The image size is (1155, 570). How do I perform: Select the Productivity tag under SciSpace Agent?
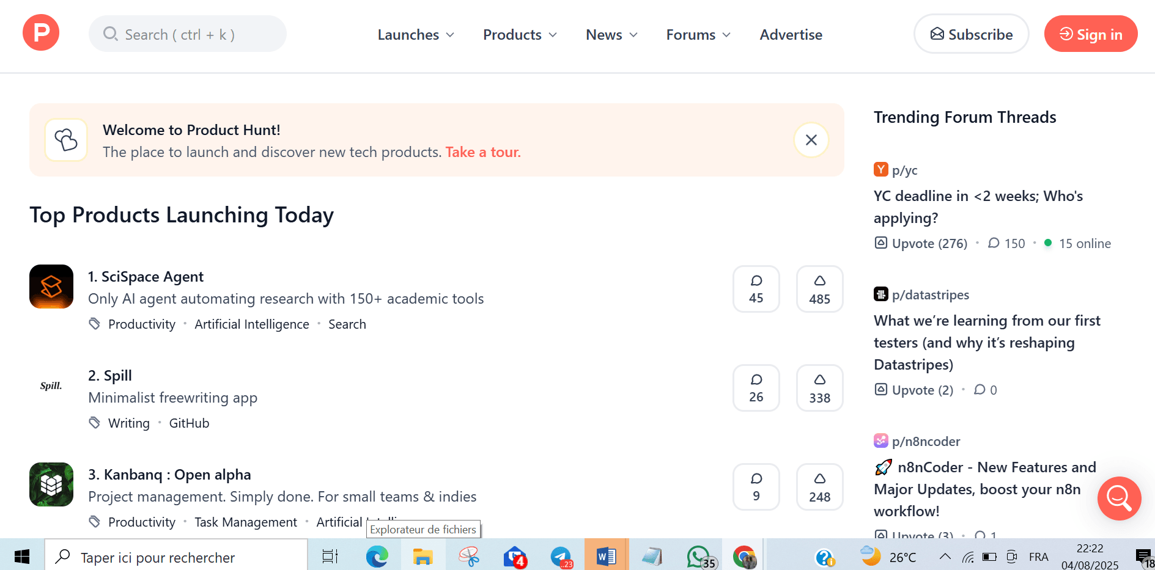coord(142,324)
